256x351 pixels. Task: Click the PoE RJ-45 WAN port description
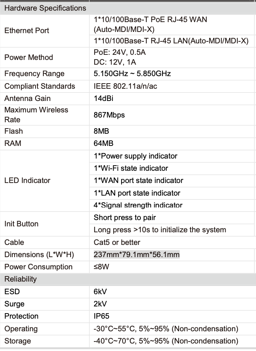pos(150,24)
